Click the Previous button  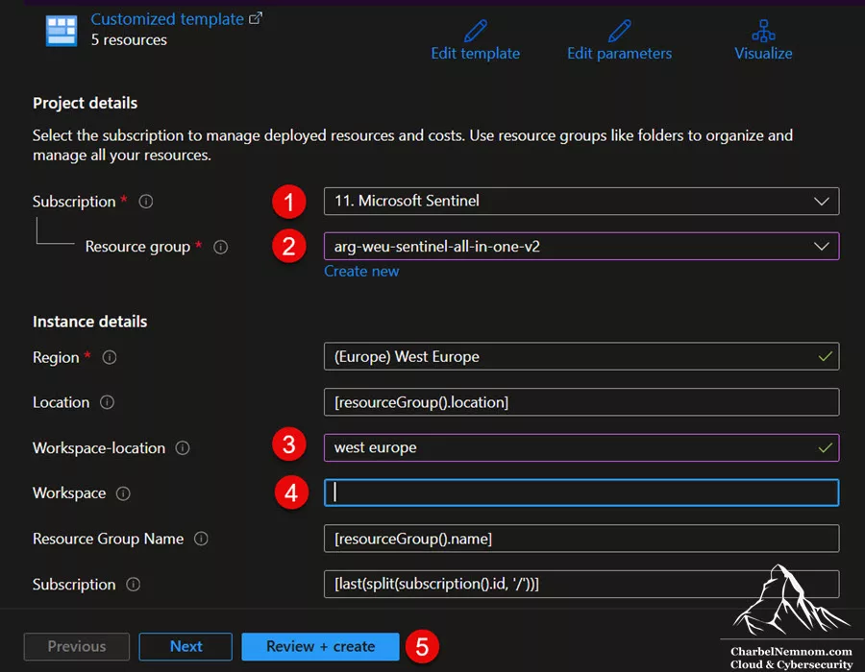(77, 647)
